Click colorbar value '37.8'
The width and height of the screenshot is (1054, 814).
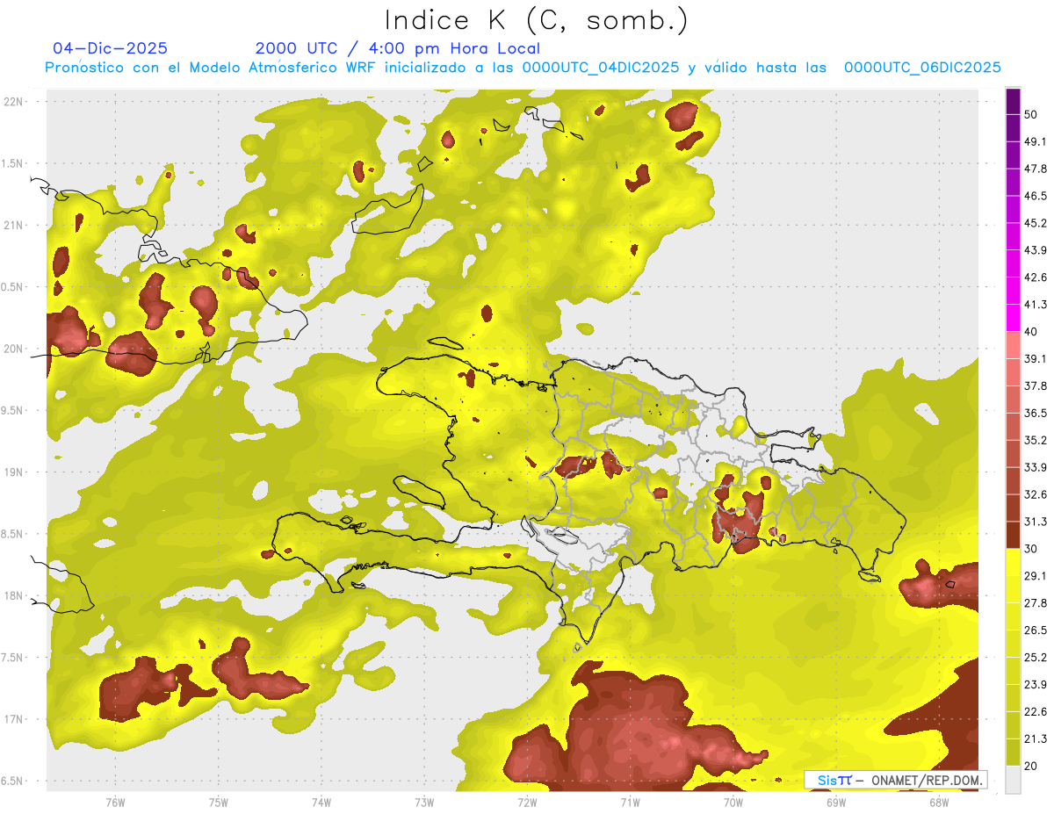(1036, 385)
